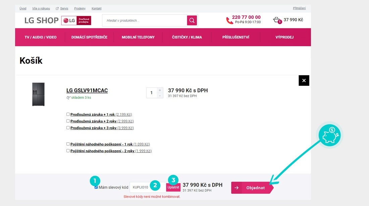369x206 pixels.
Task: Open the shopping cart basket icon
Action: pos(277,20)
